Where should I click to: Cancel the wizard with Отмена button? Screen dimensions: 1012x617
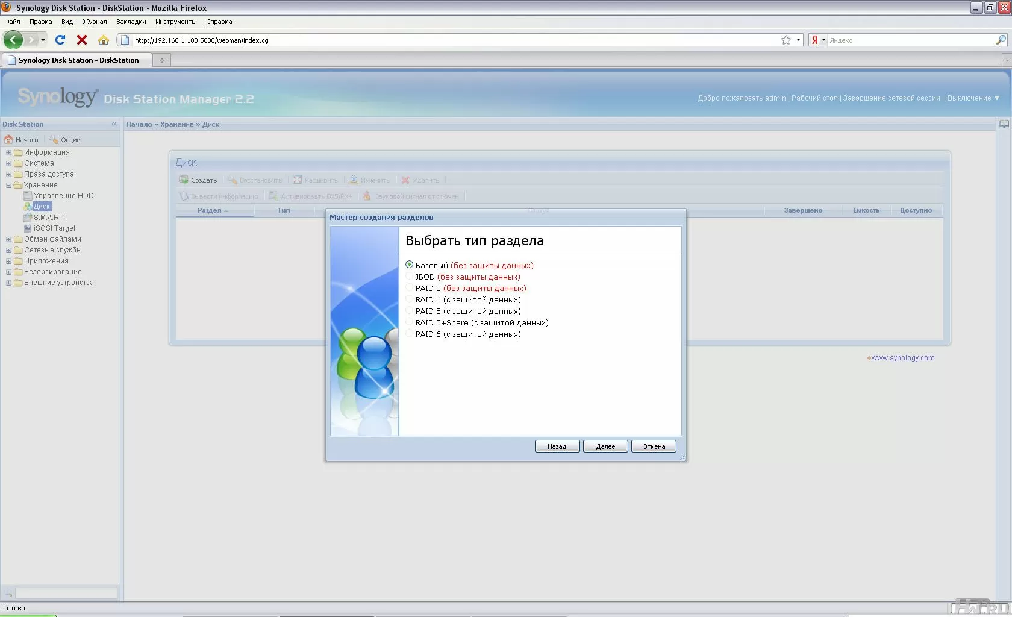click(654, 446)
